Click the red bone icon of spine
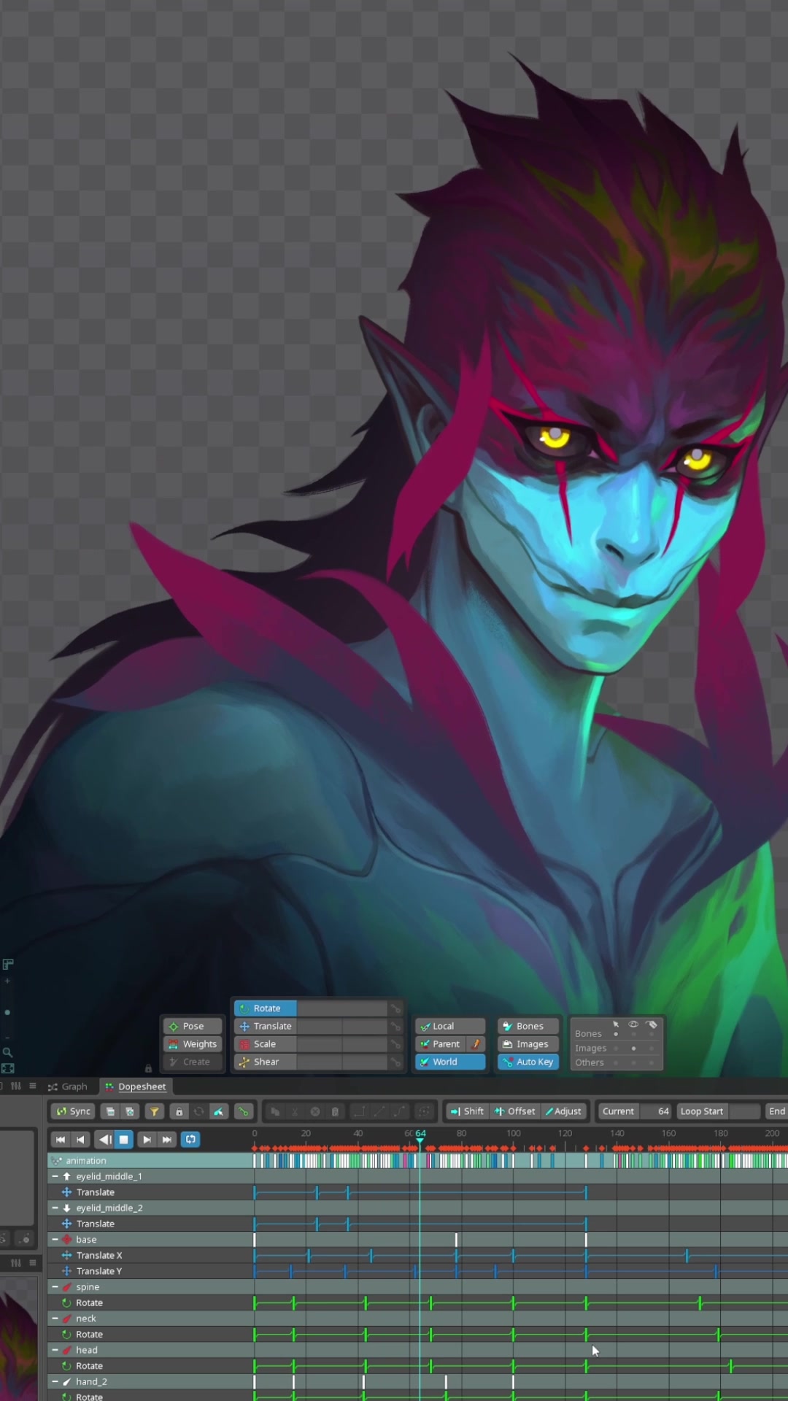The image size is (788, 1401). coord(67,1286)
